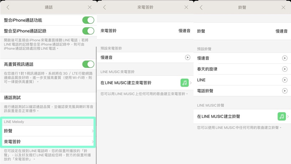Viewport: 291px width, 164px height.
Task: Go back from the 通話 screen
Action: 8,7
